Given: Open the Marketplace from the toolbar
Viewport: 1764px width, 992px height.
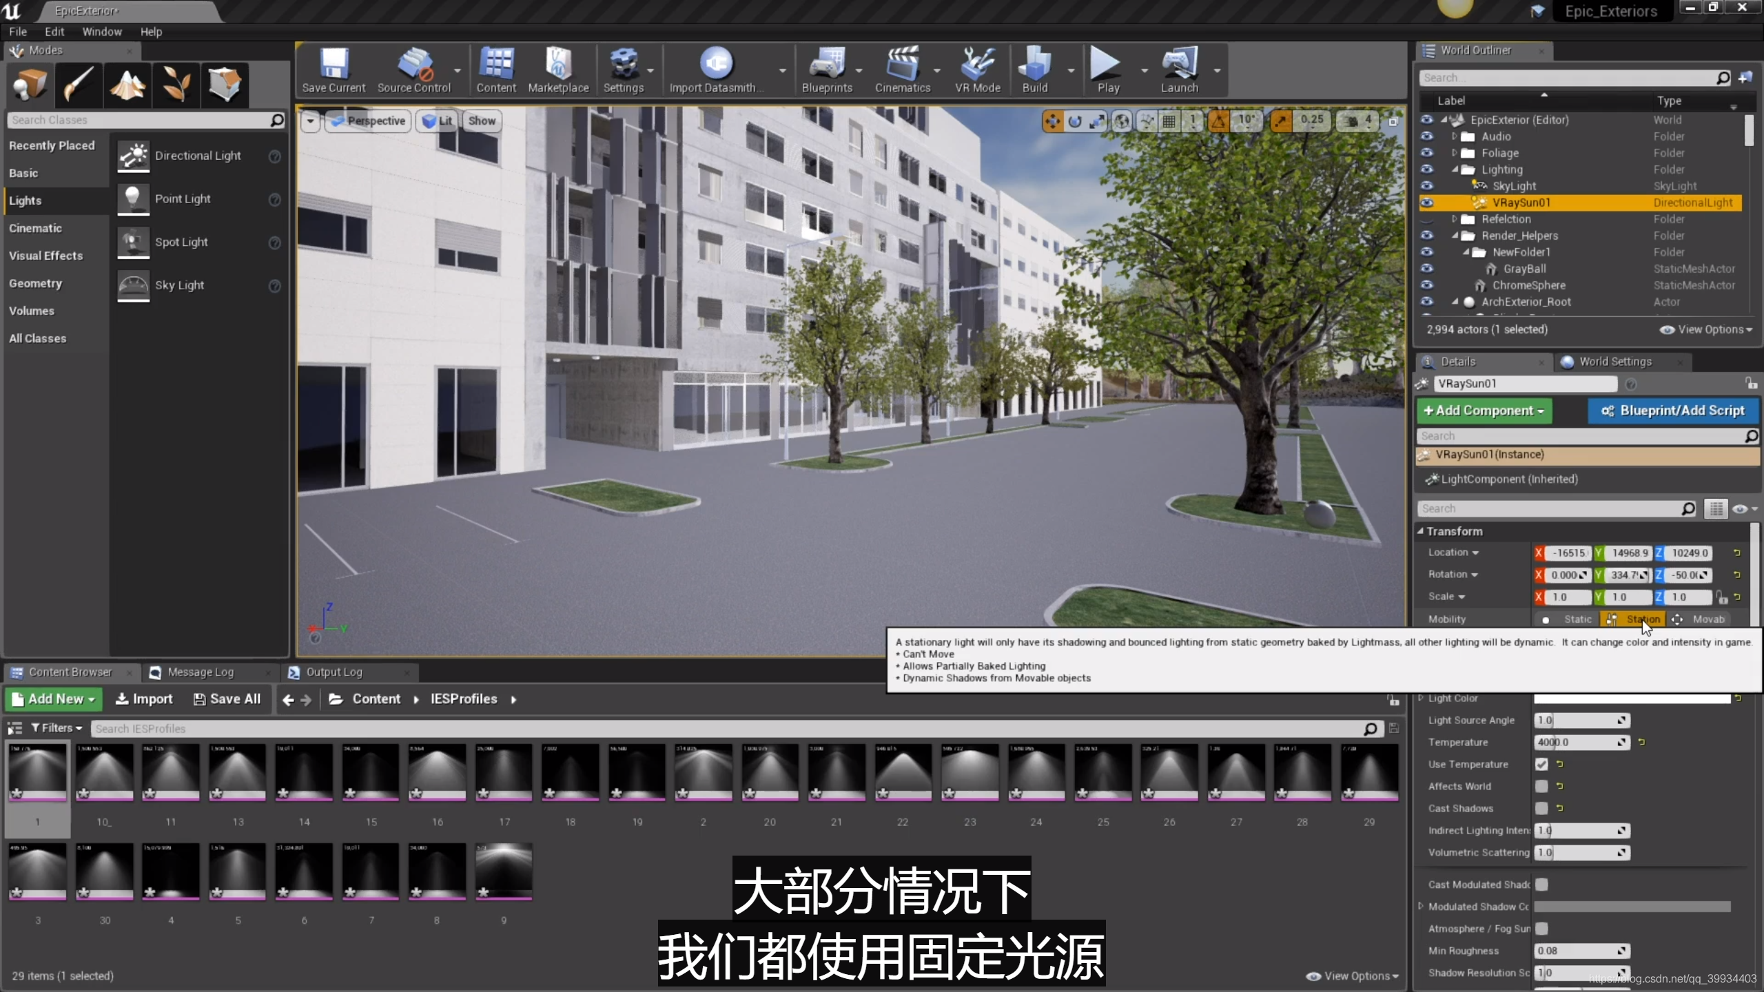Looking at the screenshot, I should pos(558,70).
